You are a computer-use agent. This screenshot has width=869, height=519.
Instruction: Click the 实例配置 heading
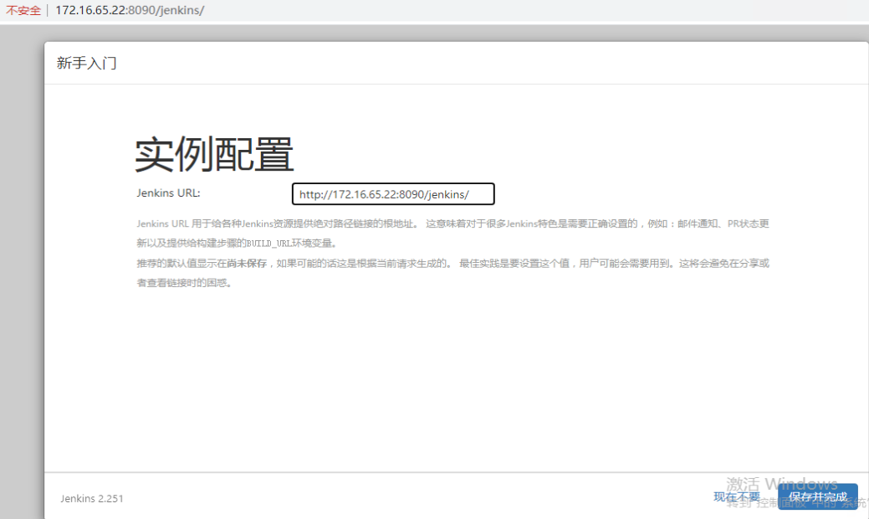point(214,155)
